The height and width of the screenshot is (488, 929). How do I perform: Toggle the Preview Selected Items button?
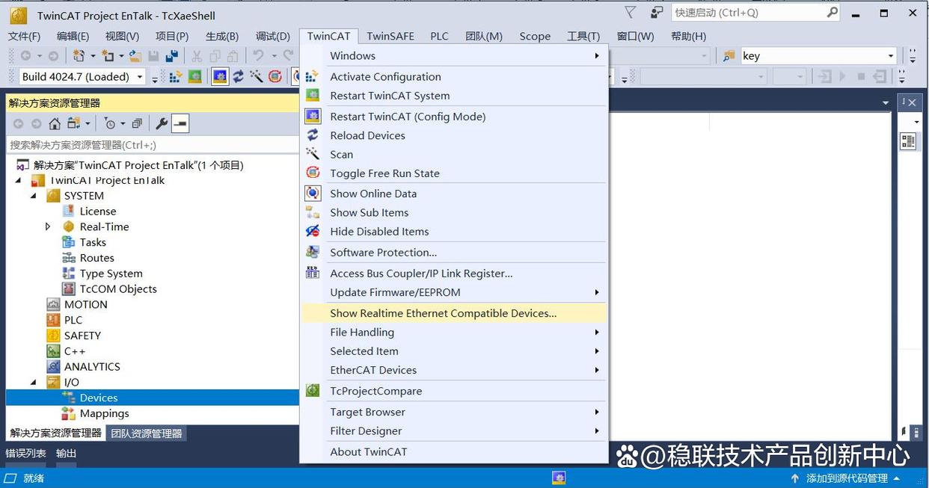[180, 123]
